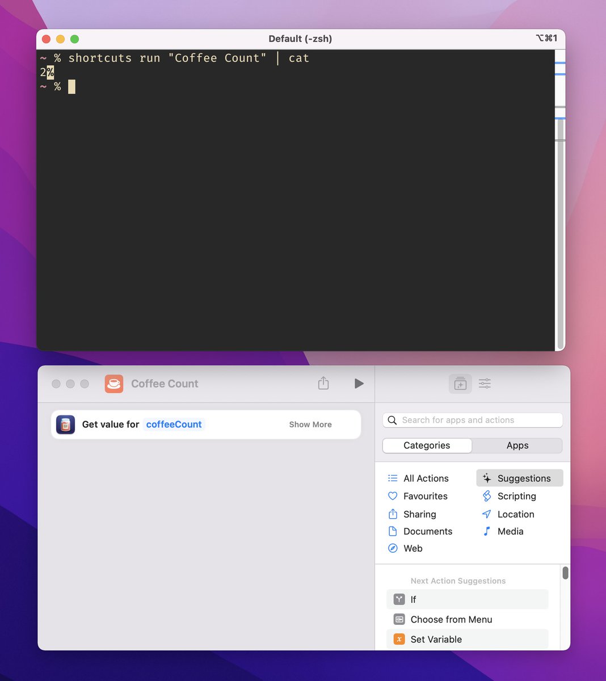Click the Default (-zsh) terminal title

(x=300, y=39)
